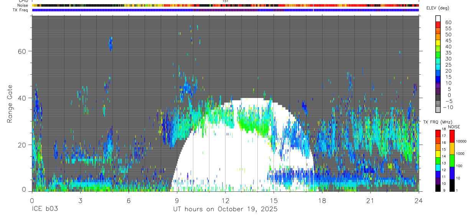Click the 60 tick label on ELEV colorbar
The width and height of the screenshot is (471, 217).
[448, 23]
